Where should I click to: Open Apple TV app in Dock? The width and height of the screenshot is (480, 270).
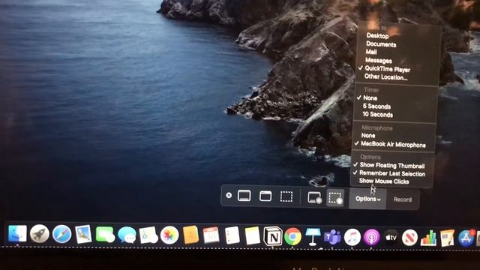pos(391,238)
